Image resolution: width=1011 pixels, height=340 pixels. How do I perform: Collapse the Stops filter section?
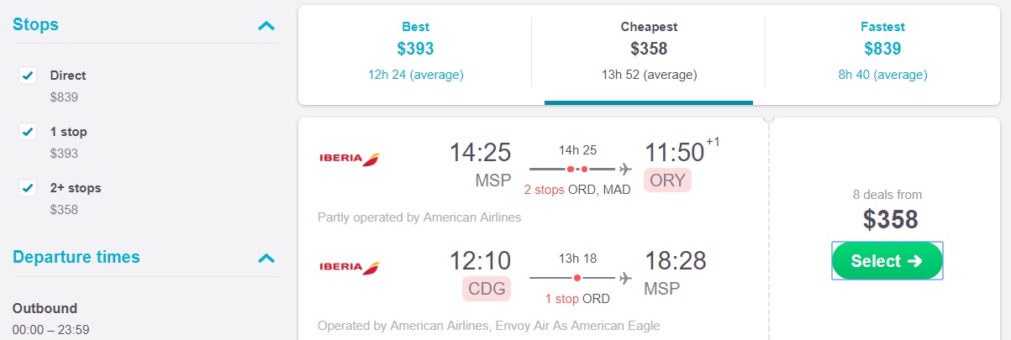(266, 25)
